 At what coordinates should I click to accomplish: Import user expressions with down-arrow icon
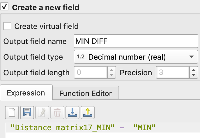click(x=72, y=111)
